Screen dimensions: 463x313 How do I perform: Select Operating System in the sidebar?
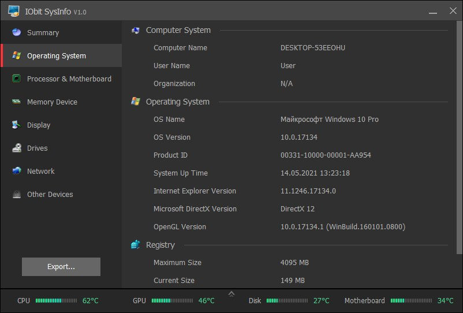click(x=61, y=55)
